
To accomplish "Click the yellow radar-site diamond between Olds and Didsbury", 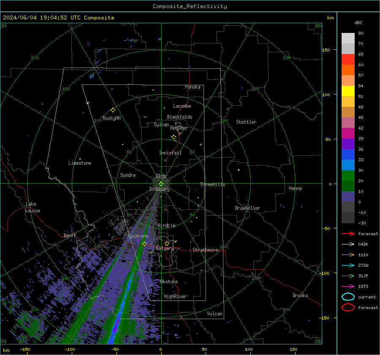I will (x=161, y=184).
